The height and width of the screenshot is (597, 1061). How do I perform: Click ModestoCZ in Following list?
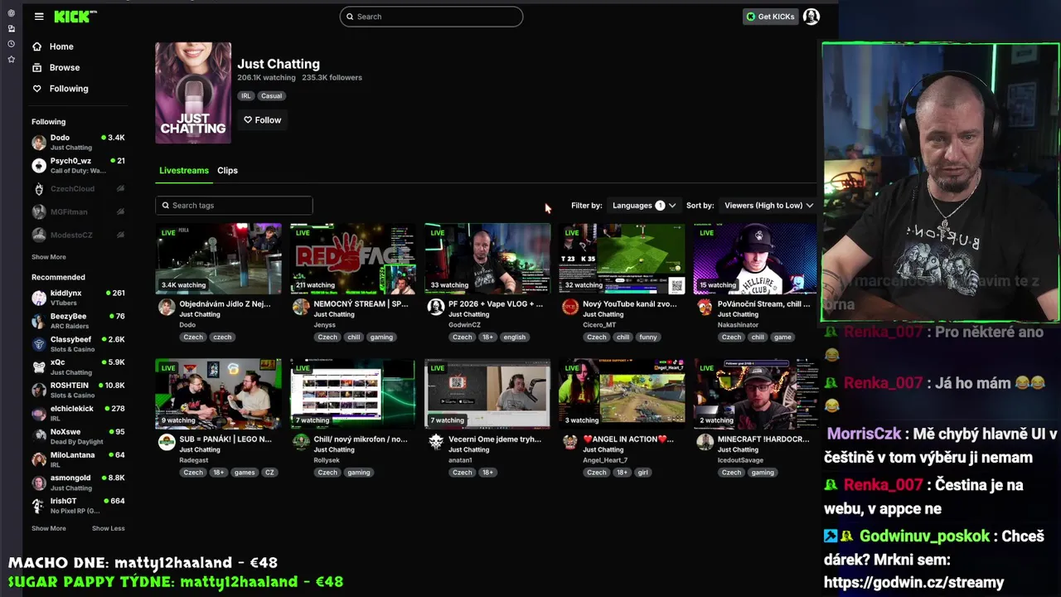click(x=78, y=235)
